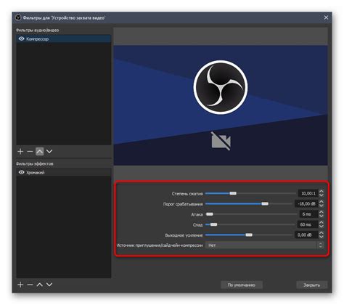
Task: Click the Закрыть button
Action: [311, 285]
